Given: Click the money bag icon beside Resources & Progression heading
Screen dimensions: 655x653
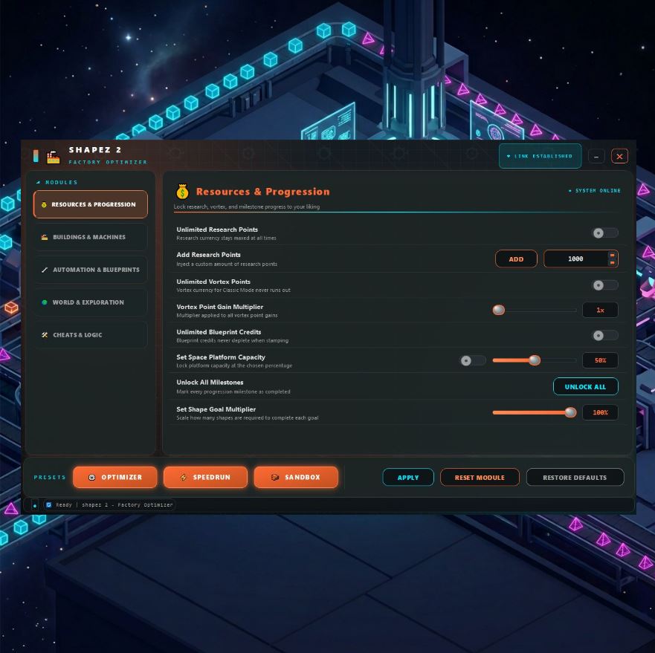Looking at the screenshot, I should 183,192.
